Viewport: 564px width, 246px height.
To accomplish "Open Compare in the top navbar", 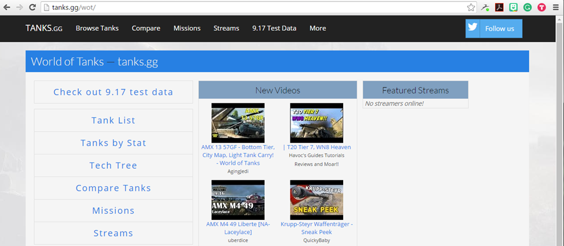I will point(146,28).
